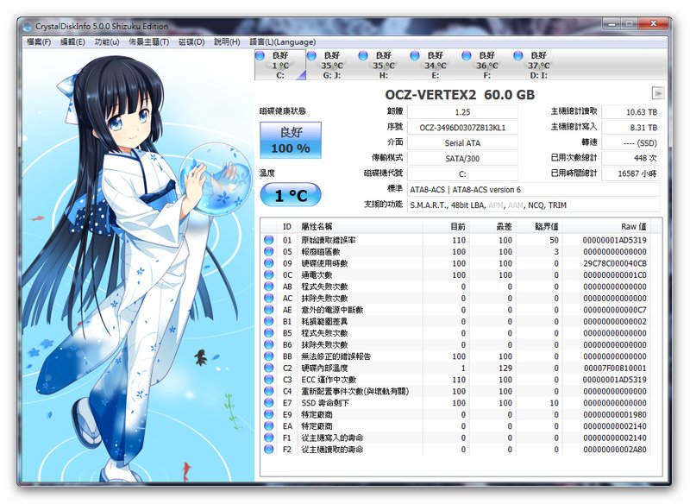Click the 轉速 field showing ---- (SSD)

coord(630,143)
